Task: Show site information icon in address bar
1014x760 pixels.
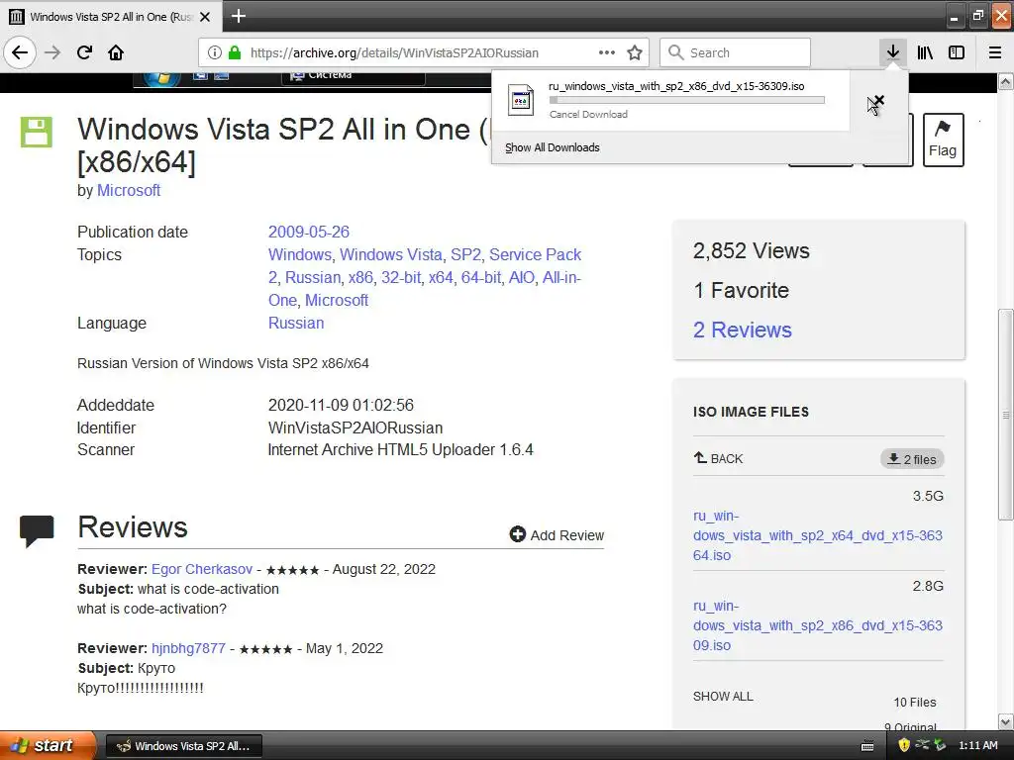Action: pos(215,52)
